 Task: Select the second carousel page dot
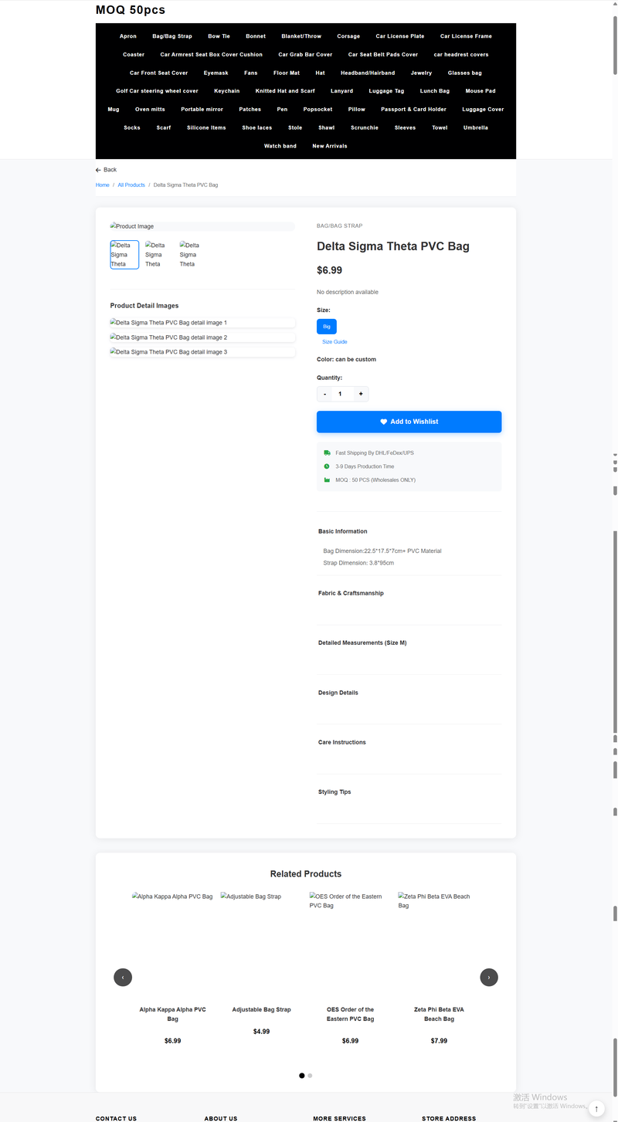pyautogui.click(x=310, y=1076)
